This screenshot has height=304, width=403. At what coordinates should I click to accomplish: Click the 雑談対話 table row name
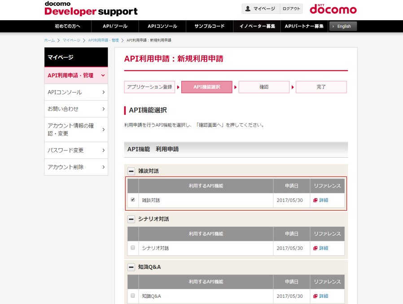tap(151, 200)
